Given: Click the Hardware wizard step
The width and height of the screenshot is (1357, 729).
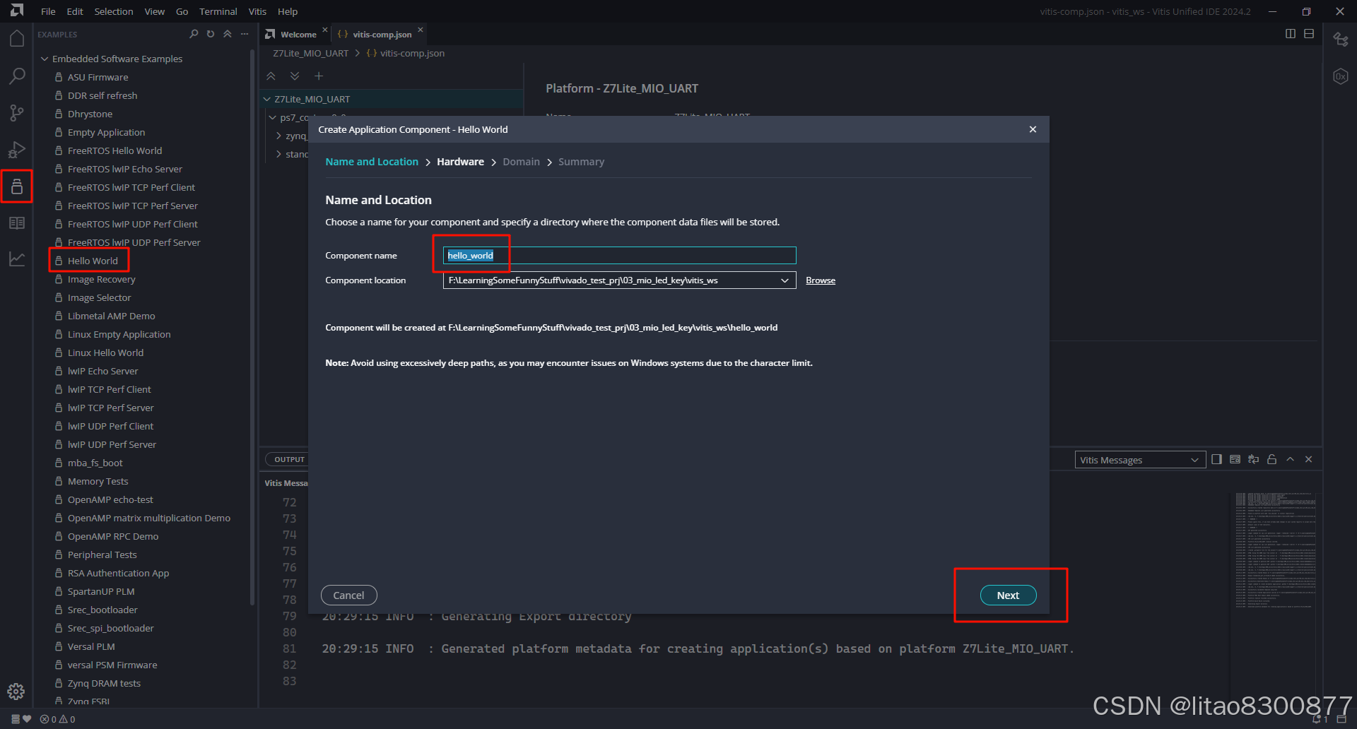Looking at the screenshot, I should (460, 162).
